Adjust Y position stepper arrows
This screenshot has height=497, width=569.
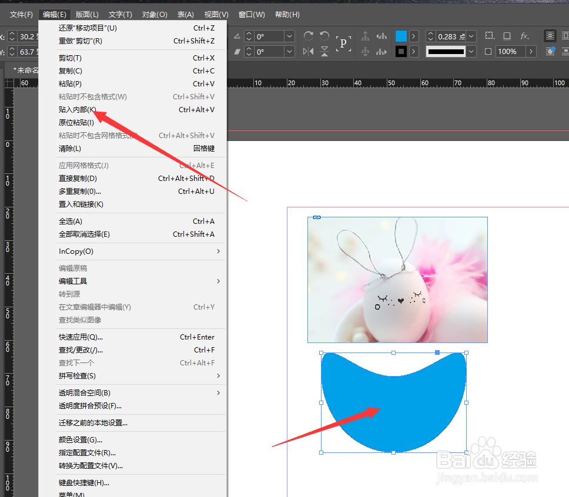pyautogui.click(x=12, y=52)
